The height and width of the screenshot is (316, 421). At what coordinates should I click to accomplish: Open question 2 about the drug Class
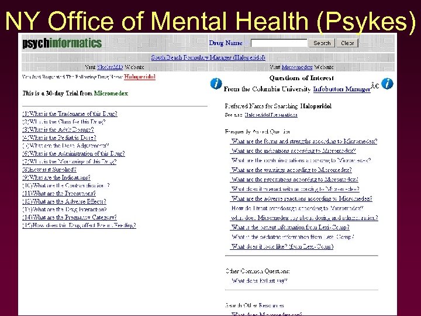coord(64,122)
